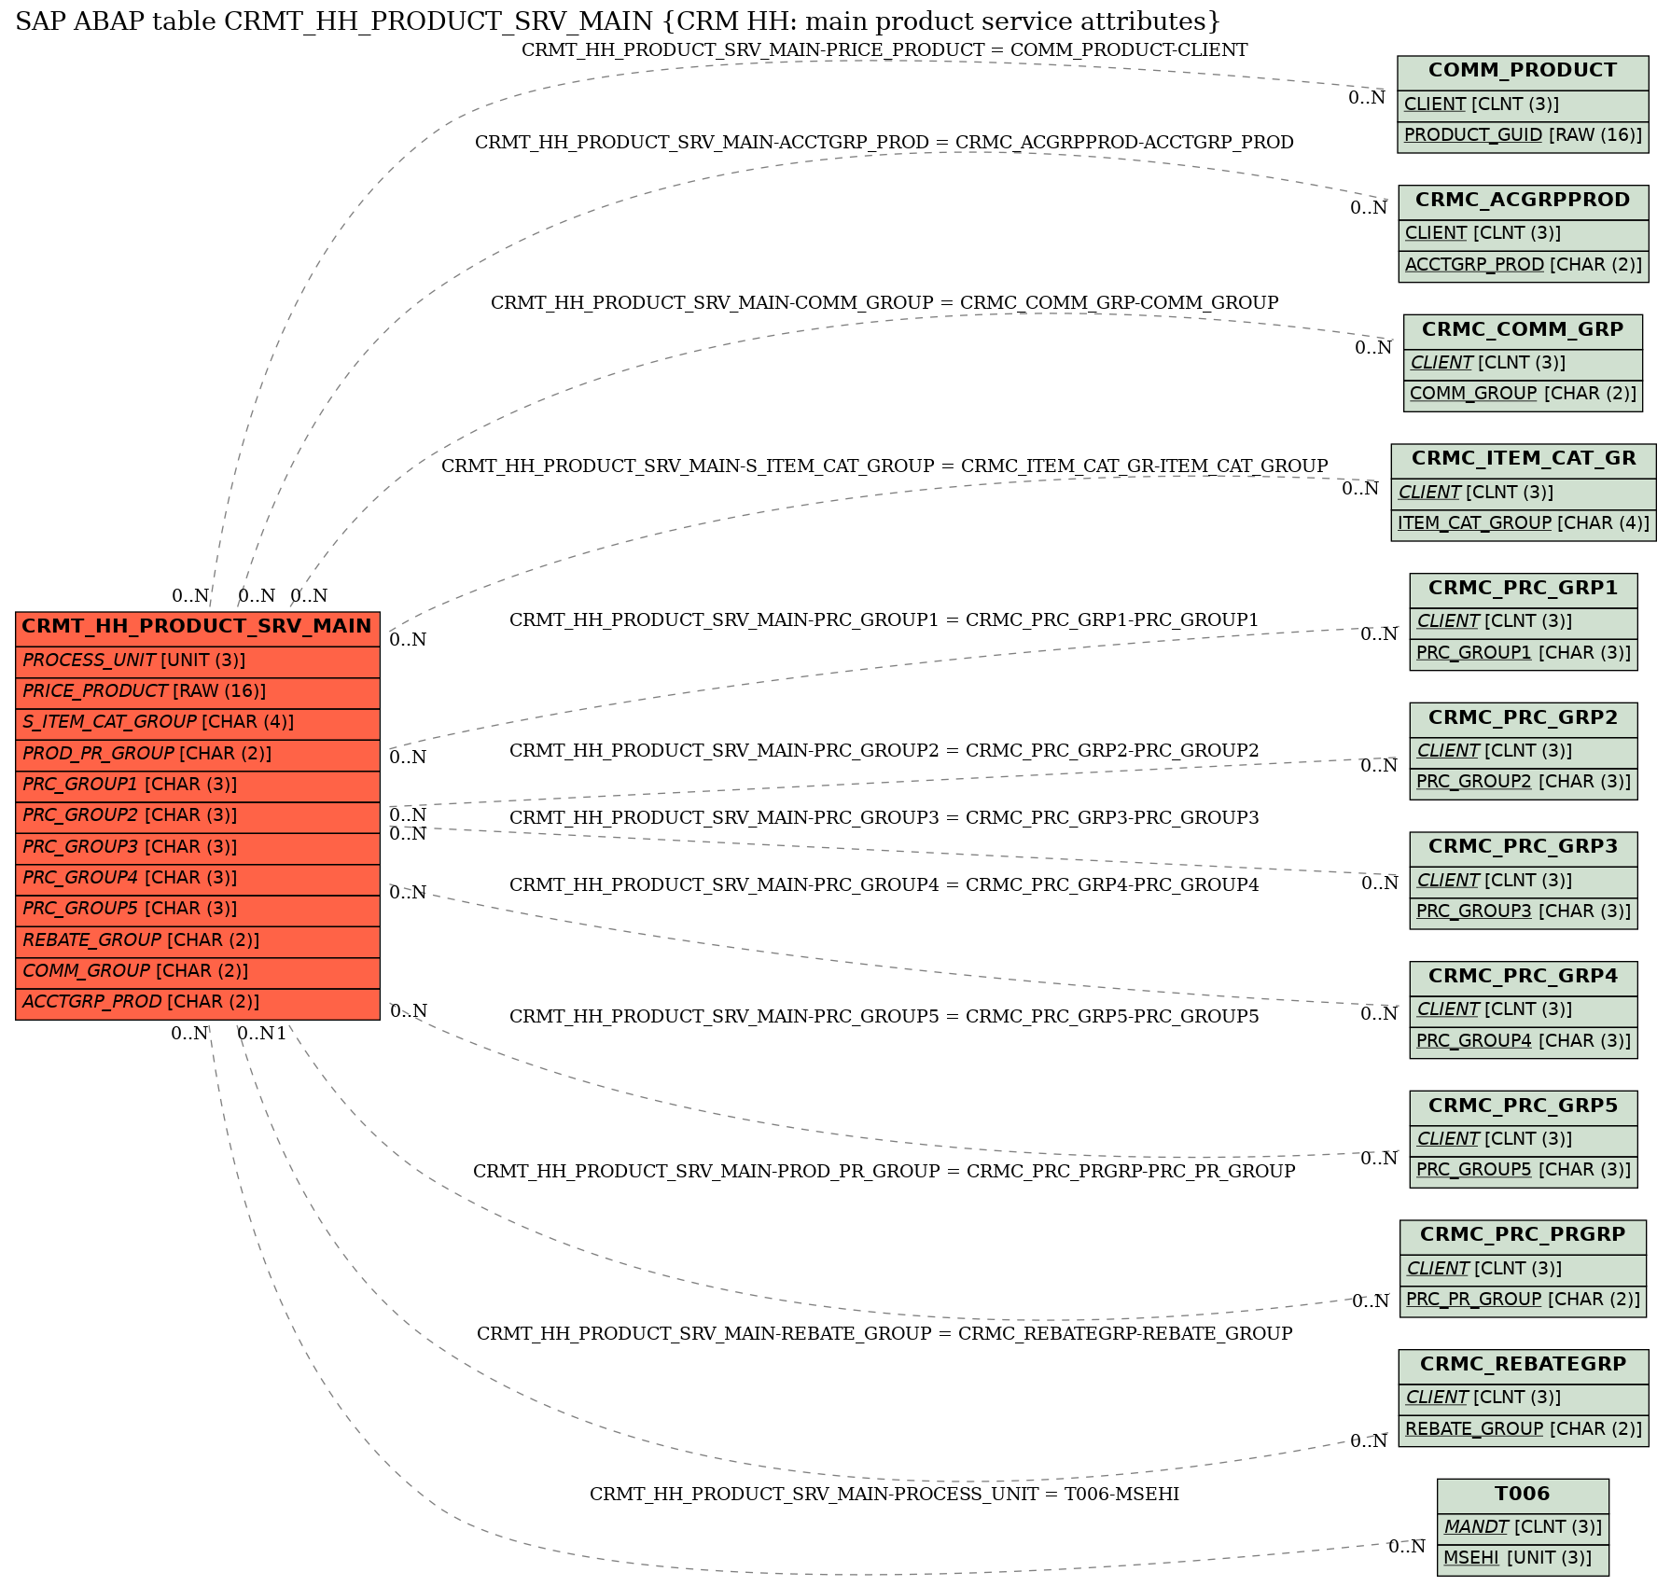Click the PRC_GROUP3 = CRMC_PRC_GRP3 relation label
Image resolution: width=1671 pixels, height=1586 pixels.
884,818
